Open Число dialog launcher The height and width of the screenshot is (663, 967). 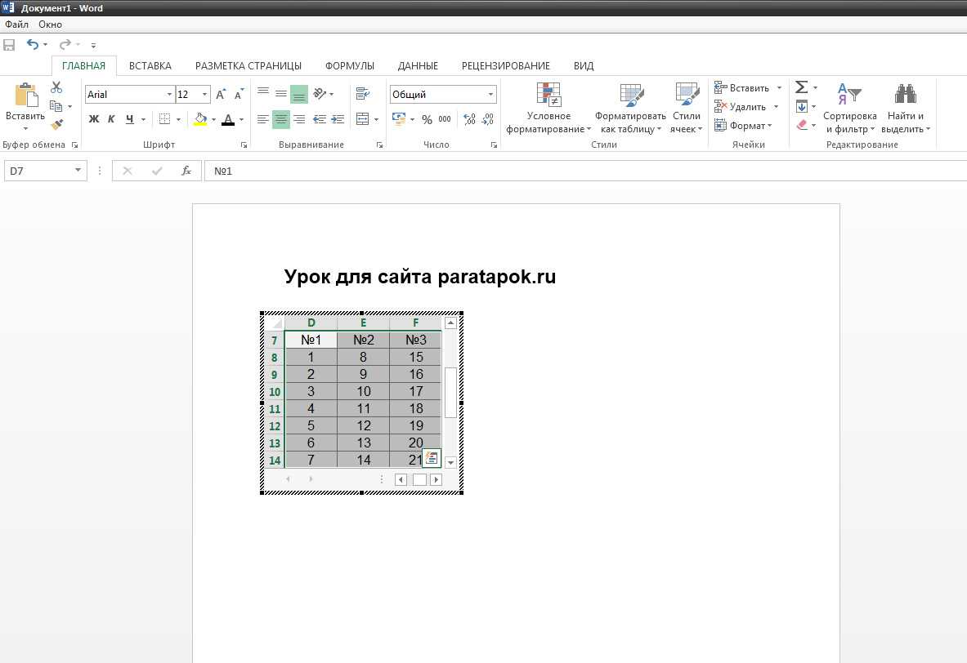point(494,145)
